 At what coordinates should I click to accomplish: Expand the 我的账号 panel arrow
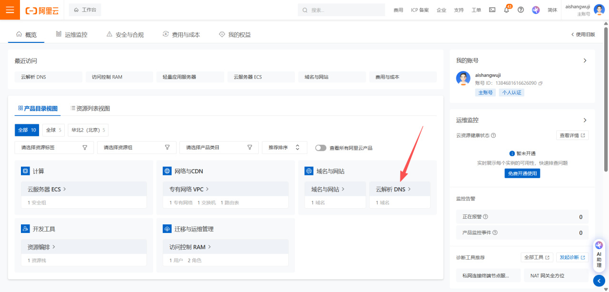pyautogui.click(x=585, y=60)
